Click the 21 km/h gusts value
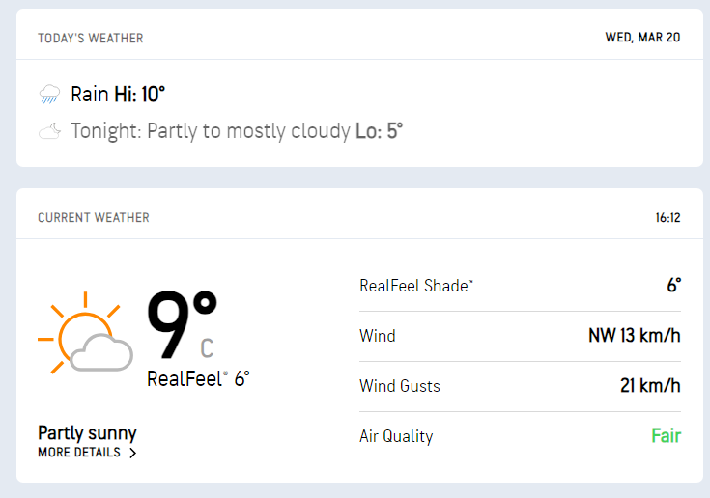Screen dimensions: 710x498 (x=650, y=386)
